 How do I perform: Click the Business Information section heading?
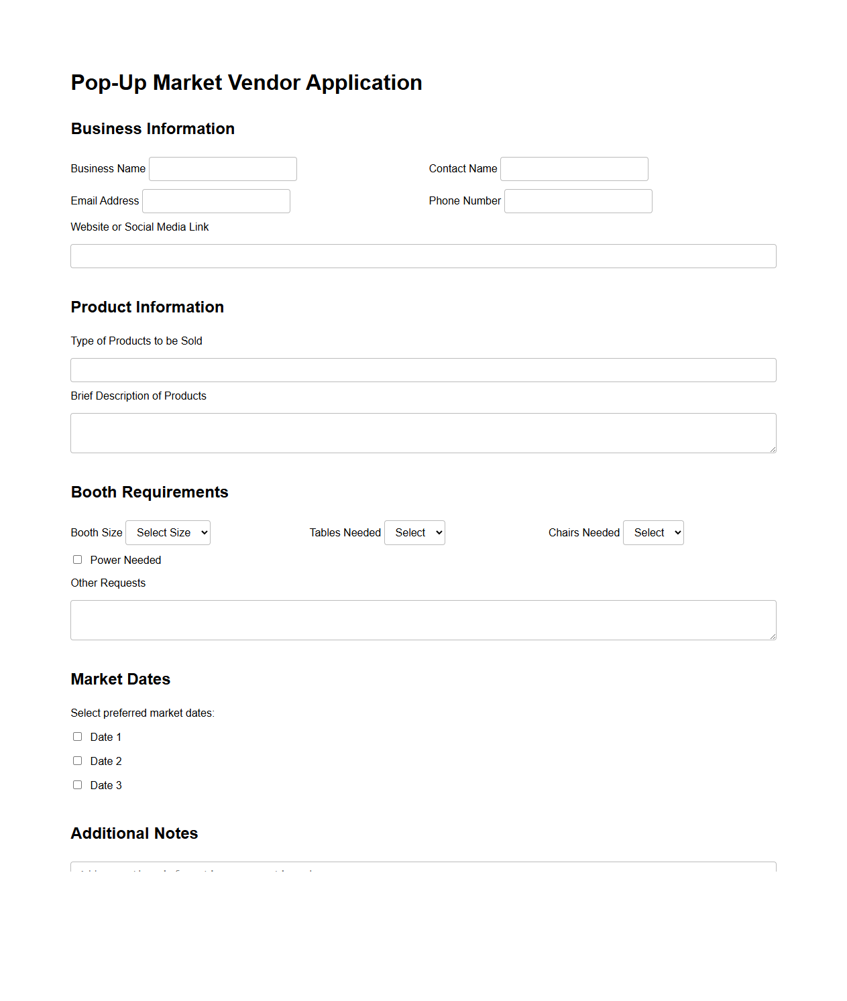tap(152, 129)
